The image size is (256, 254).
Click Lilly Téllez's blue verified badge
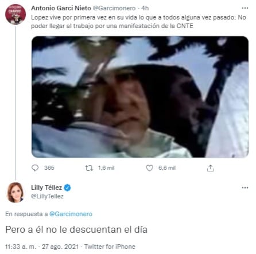67,187
